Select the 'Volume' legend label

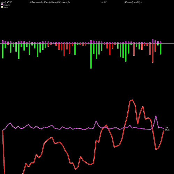7,5
